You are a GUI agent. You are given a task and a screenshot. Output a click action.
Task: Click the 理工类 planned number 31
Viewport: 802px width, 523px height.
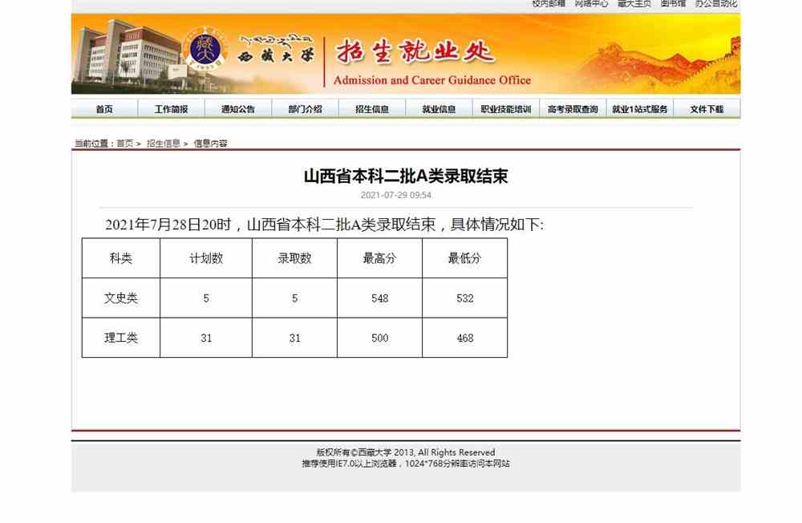click(x=206, y=338)
